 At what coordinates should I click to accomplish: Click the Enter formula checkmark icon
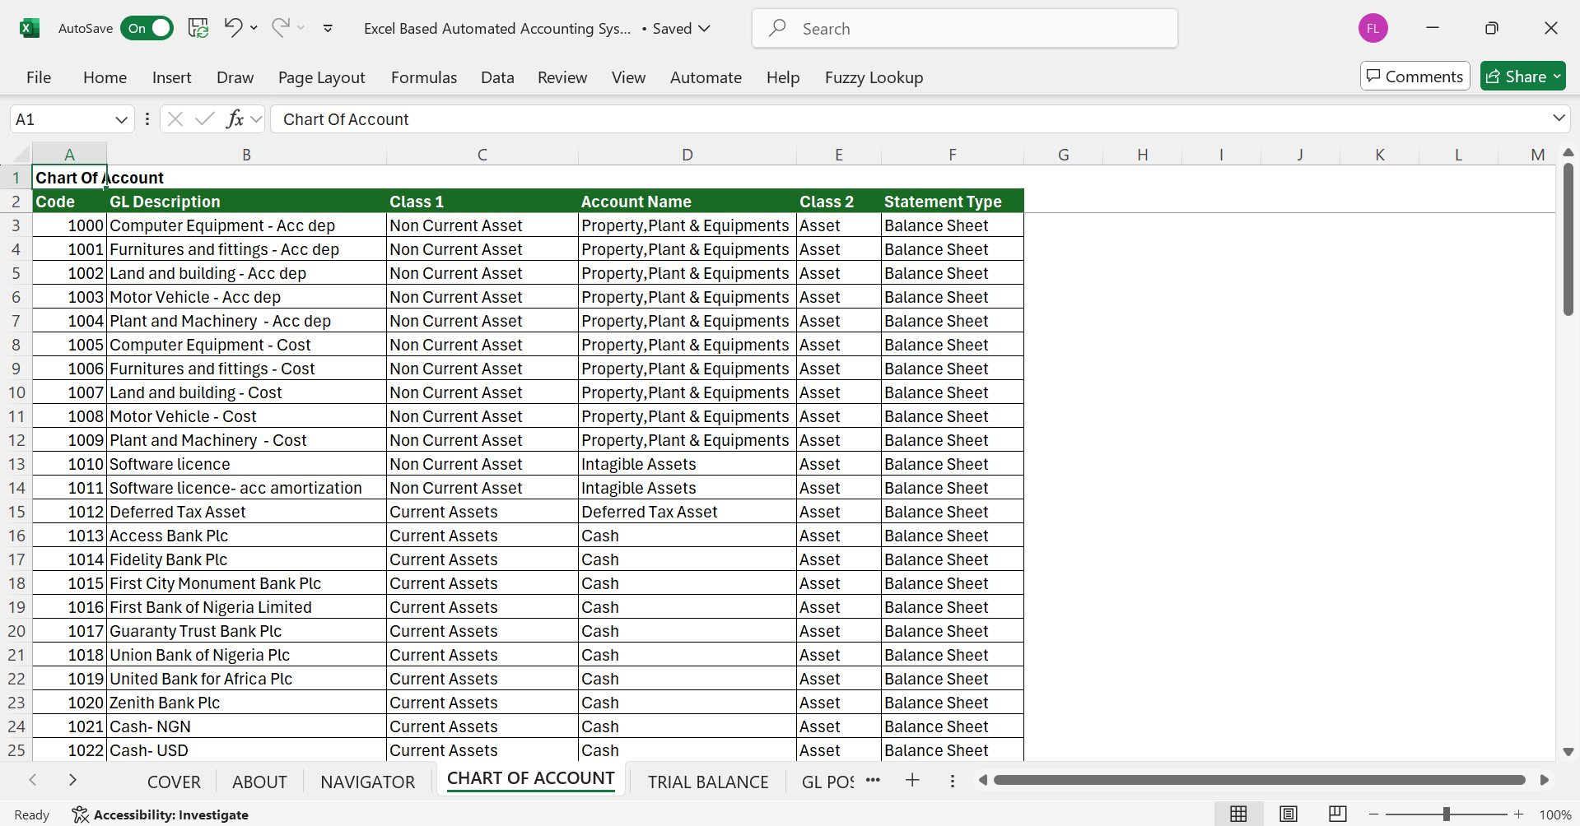205,119
